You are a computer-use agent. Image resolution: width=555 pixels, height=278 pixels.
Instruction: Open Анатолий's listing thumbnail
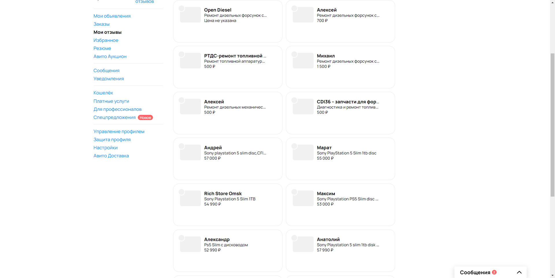click(303, 244)
